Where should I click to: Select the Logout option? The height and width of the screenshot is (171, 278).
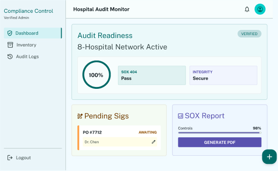tap(33, 158)
